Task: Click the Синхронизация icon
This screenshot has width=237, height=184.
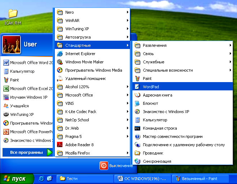Action: pos(137,161)
